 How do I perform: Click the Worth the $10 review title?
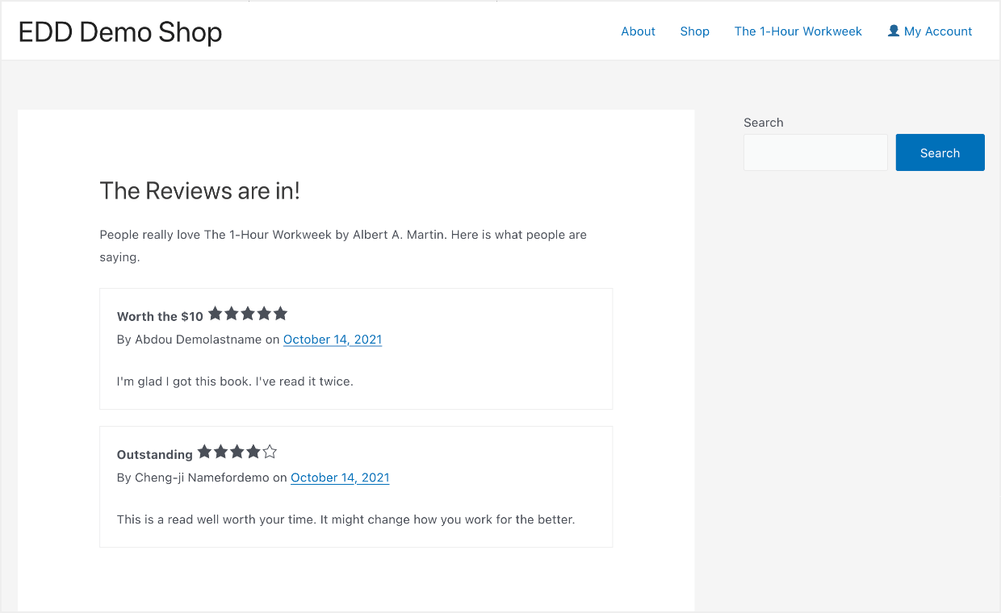(x=160, y=316)
